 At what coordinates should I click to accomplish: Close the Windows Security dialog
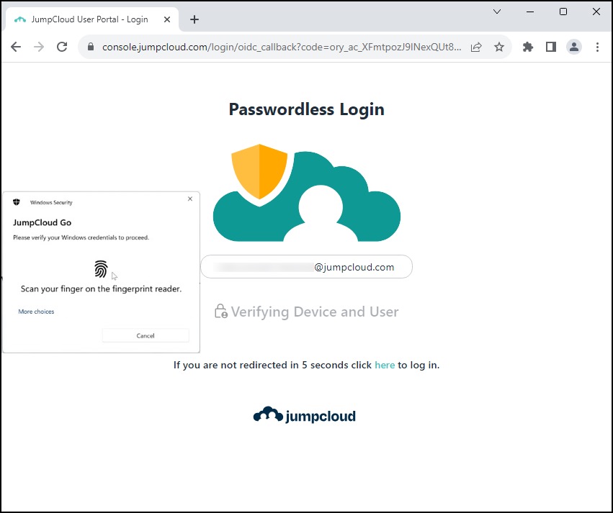coord(190,199)
